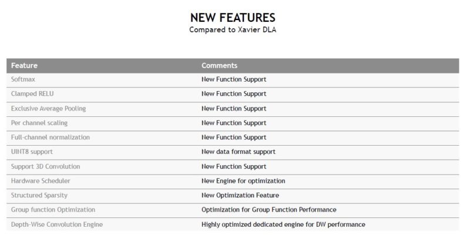Image resolution: width=470 pixels, height=245 pixels.
Task: Select the 'New Engine for optimization' comment
Action: click(x=243, y=181)
